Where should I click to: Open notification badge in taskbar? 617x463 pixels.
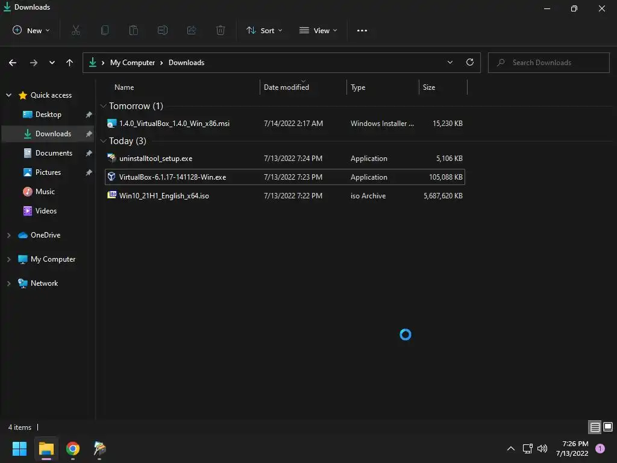600,449
